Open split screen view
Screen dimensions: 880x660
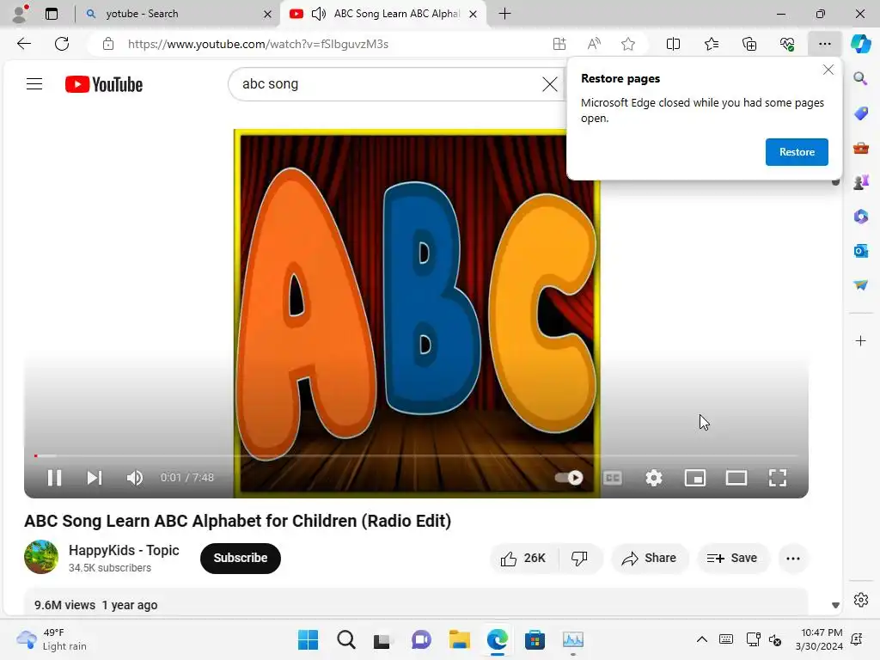coord(673,44)
